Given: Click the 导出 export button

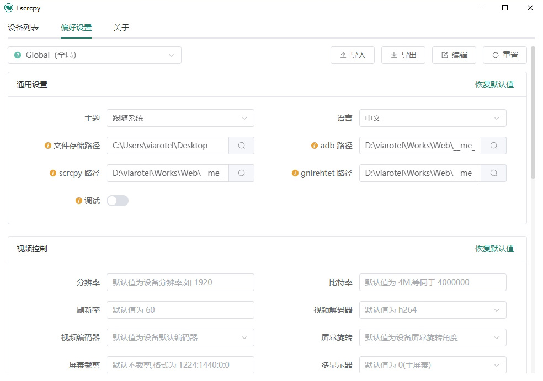Looking at the screenshot, I should click(x=403, y=55).
